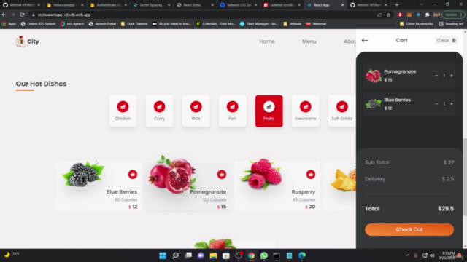Open Other bookmarks folder

pos(416,24)
